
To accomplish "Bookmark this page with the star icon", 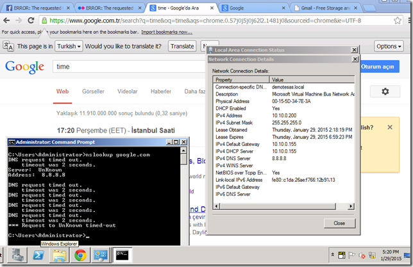I will click(x=398, y=20).
